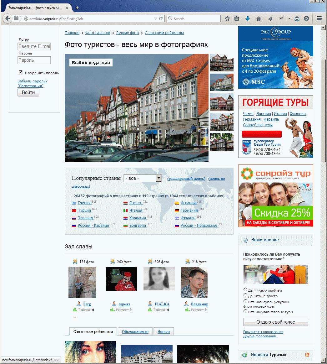Click the Bulgaria flag icon
The image size is (327, 364).
point(125,226)
